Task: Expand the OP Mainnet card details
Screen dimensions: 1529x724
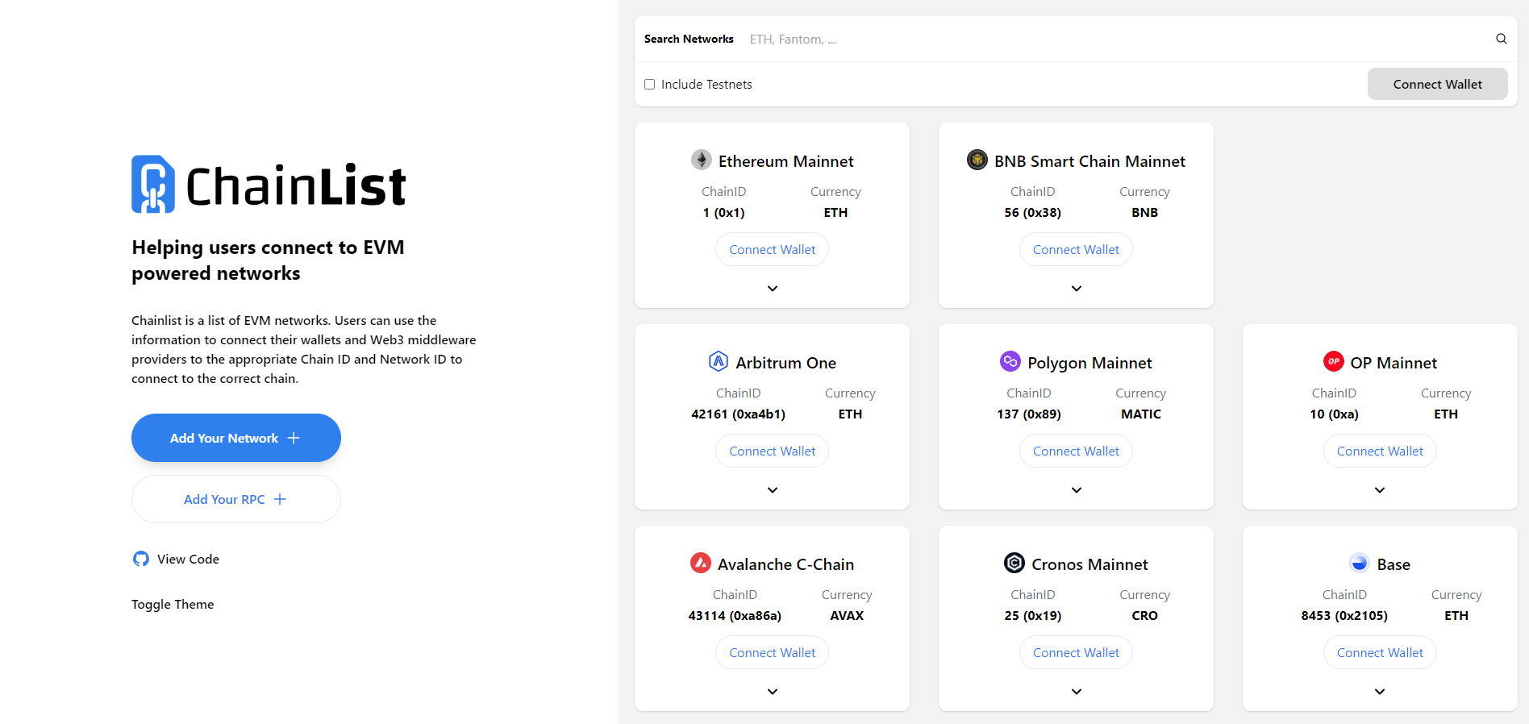Action: [x=1380, y=490]
